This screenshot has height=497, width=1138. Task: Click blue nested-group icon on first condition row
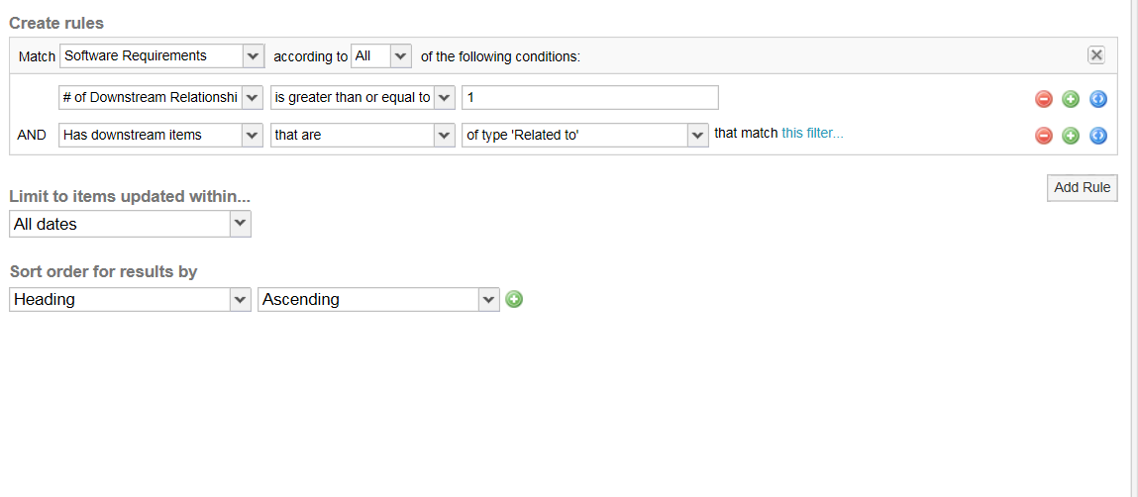pos(1098,99)
